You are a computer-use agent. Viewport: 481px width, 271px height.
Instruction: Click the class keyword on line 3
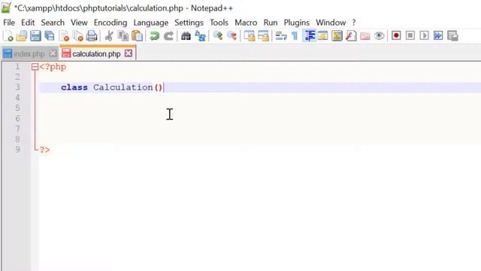74,87
